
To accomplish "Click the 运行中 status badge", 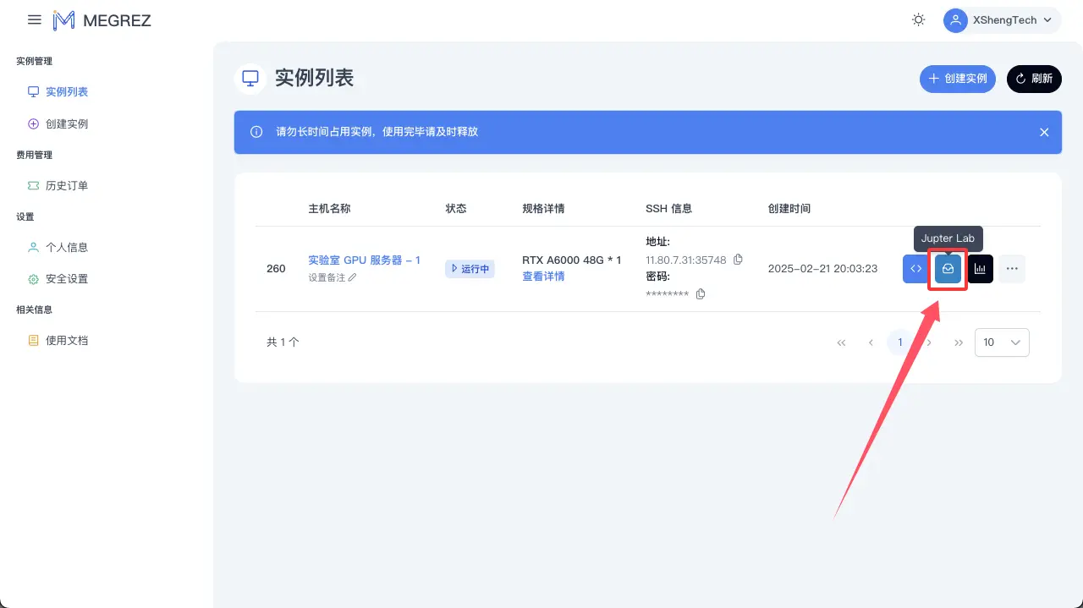I will (x=469, y=268).
